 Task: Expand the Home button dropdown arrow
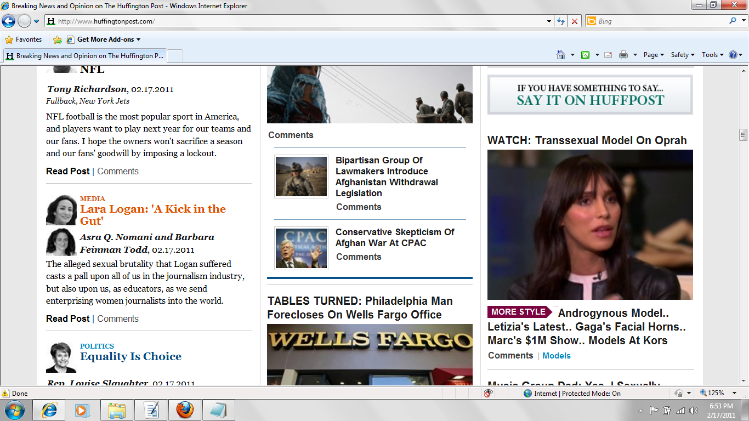572,55
